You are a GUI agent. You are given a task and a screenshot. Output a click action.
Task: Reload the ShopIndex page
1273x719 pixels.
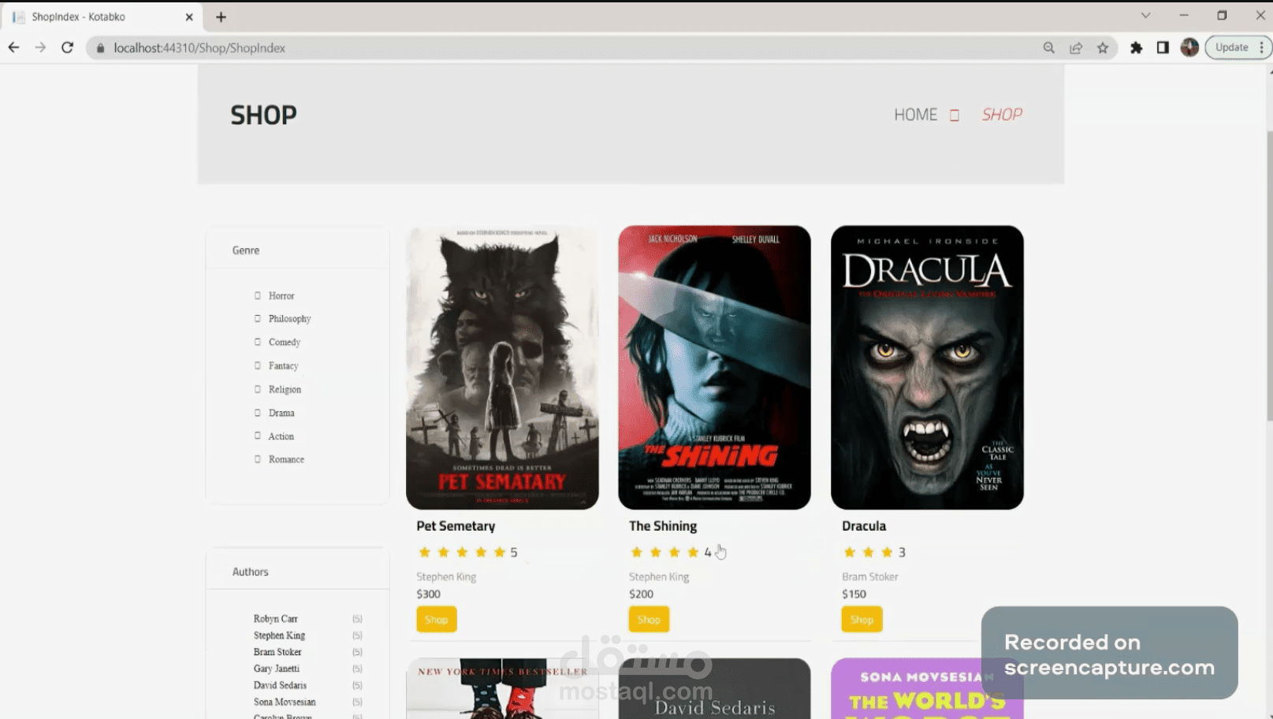[x=68, y=47]
